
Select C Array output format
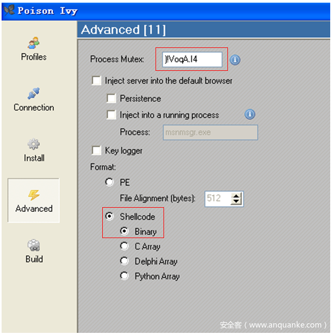point(125,247)
